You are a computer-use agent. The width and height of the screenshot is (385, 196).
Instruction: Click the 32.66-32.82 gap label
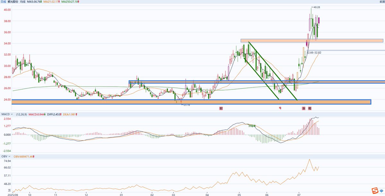[314, 52]
